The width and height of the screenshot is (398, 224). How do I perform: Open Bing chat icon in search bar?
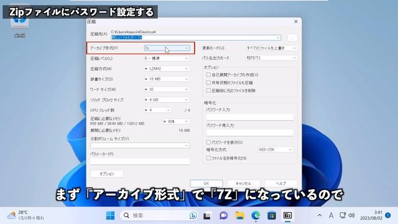(193, 215)
